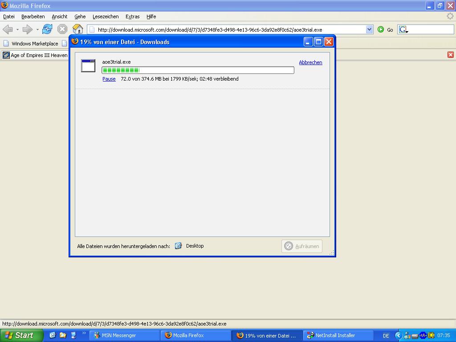Close the Age of Empires tab
This screenshot has height=342, width=456.
[x=450, y=55]
